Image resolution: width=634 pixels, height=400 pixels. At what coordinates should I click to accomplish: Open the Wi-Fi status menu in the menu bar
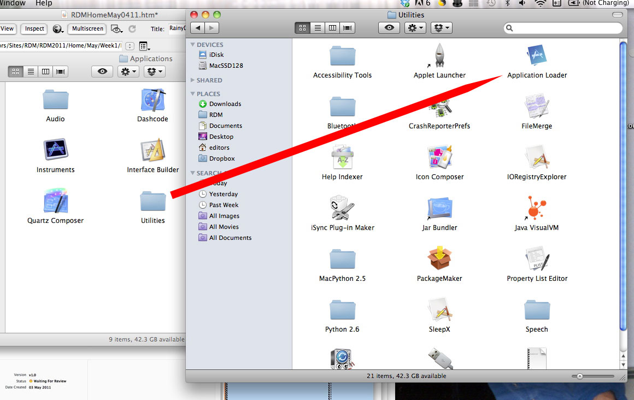[540, 3]
